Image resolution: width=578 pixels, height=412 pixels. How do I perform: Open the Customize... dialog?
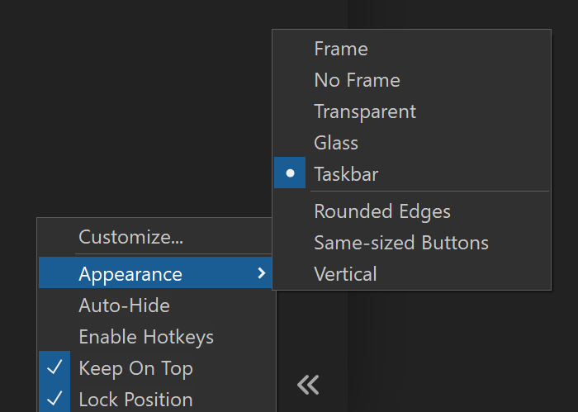pyautogui.click(x=130, y=237)
